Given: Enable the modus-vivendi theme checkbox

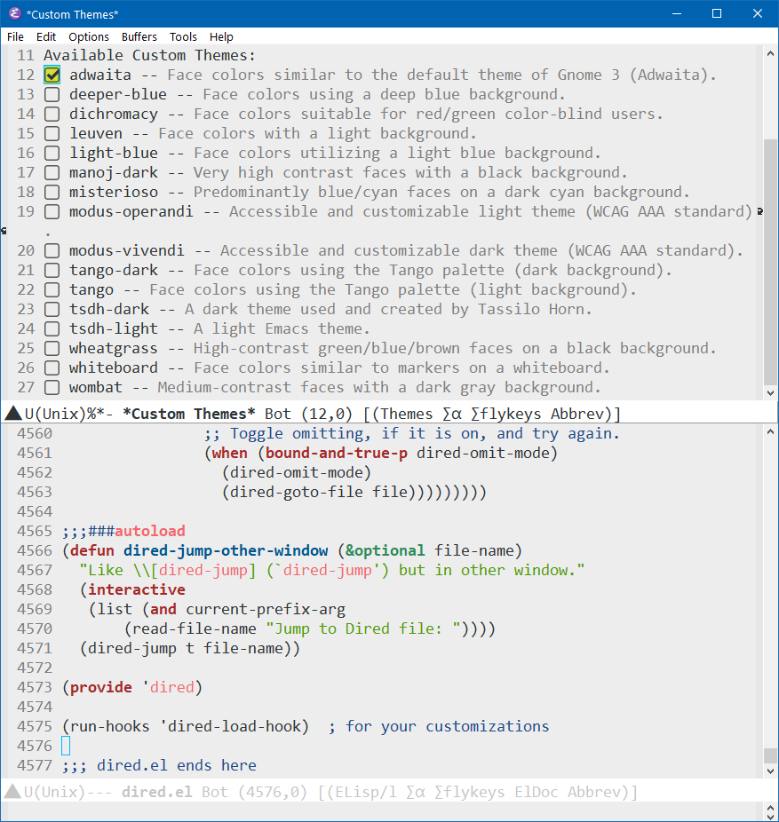Looking at the screenshot, I should pyautogui.click(x=52, y=250).
